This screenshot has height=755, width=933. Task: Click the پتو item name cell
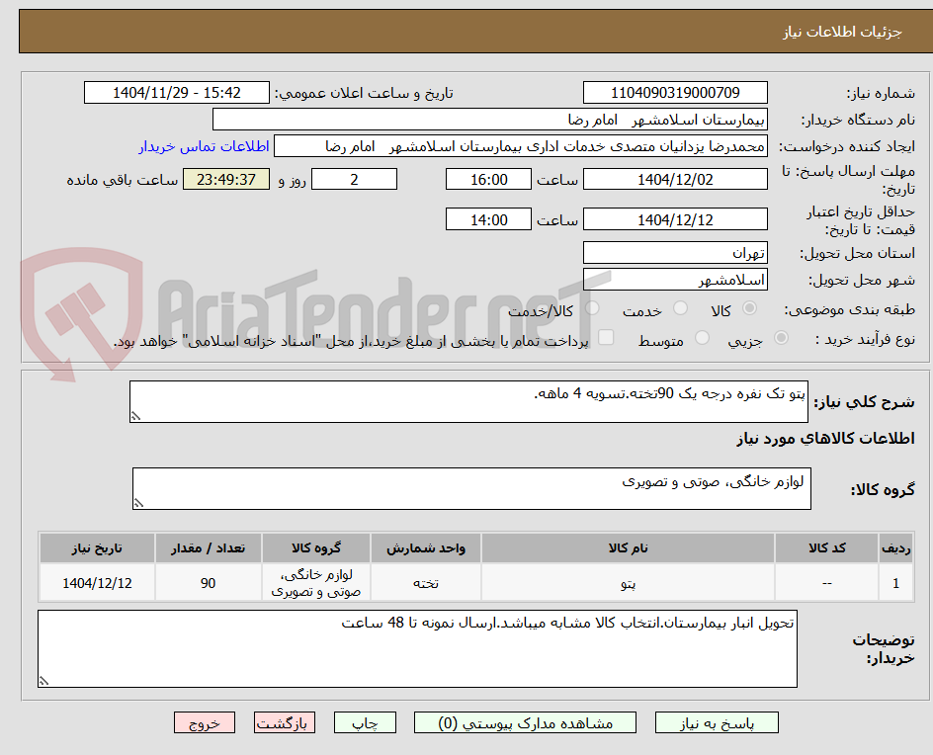(x=628, y=583)
